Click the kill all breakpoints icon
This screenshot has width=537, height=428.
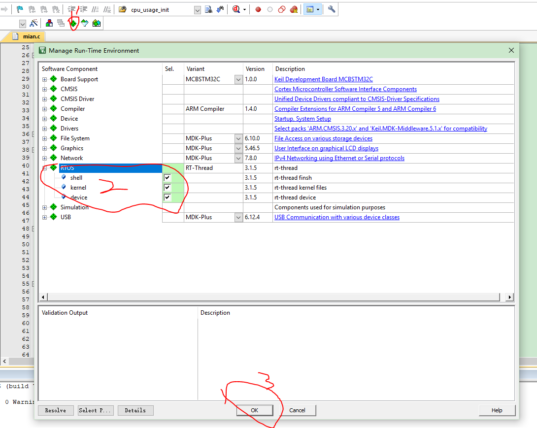pos(294,9)
